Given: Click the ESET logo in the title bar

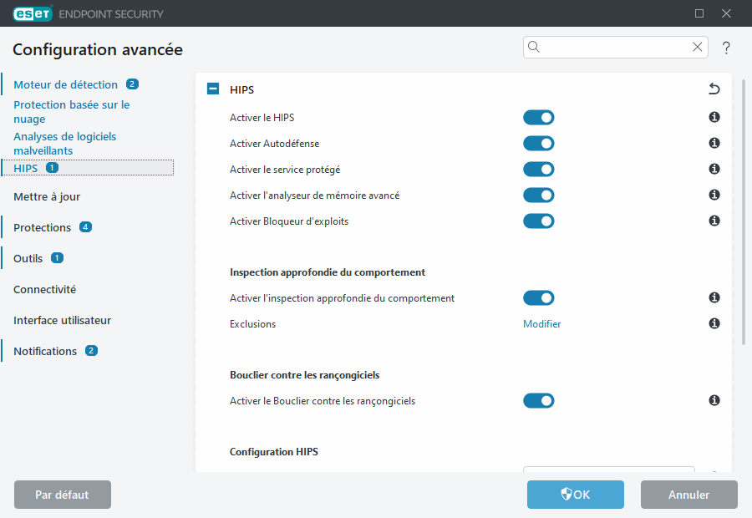Looking at the screenshot, I should click(32, 13).
